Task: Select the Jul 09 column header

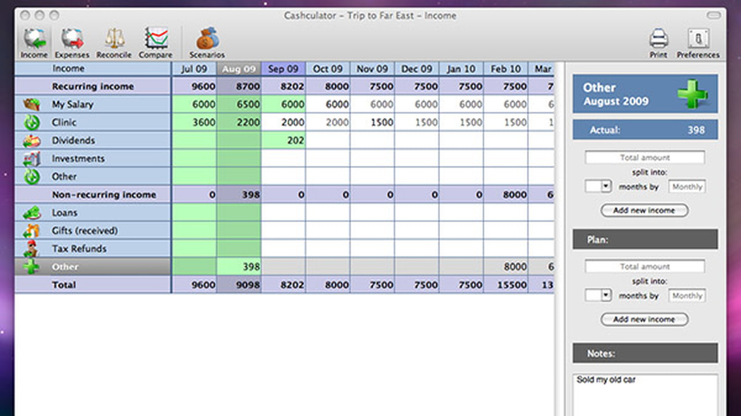Action: (194, 69)
